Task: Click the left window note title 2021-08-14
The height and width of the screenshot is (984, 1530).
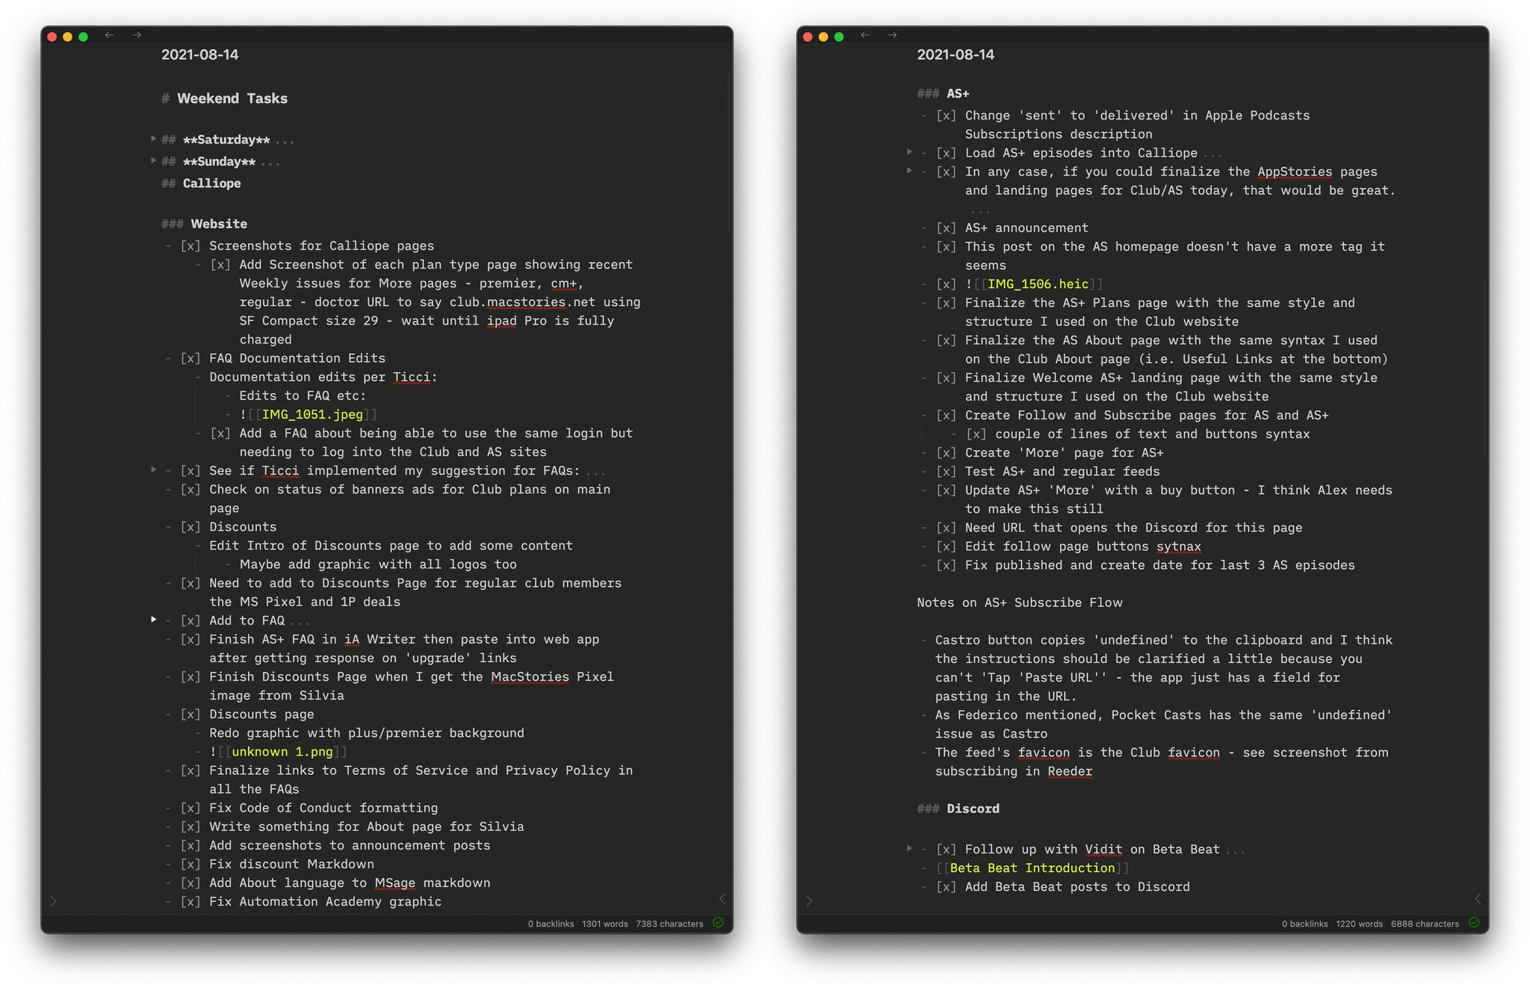Action: pos(200,55)
